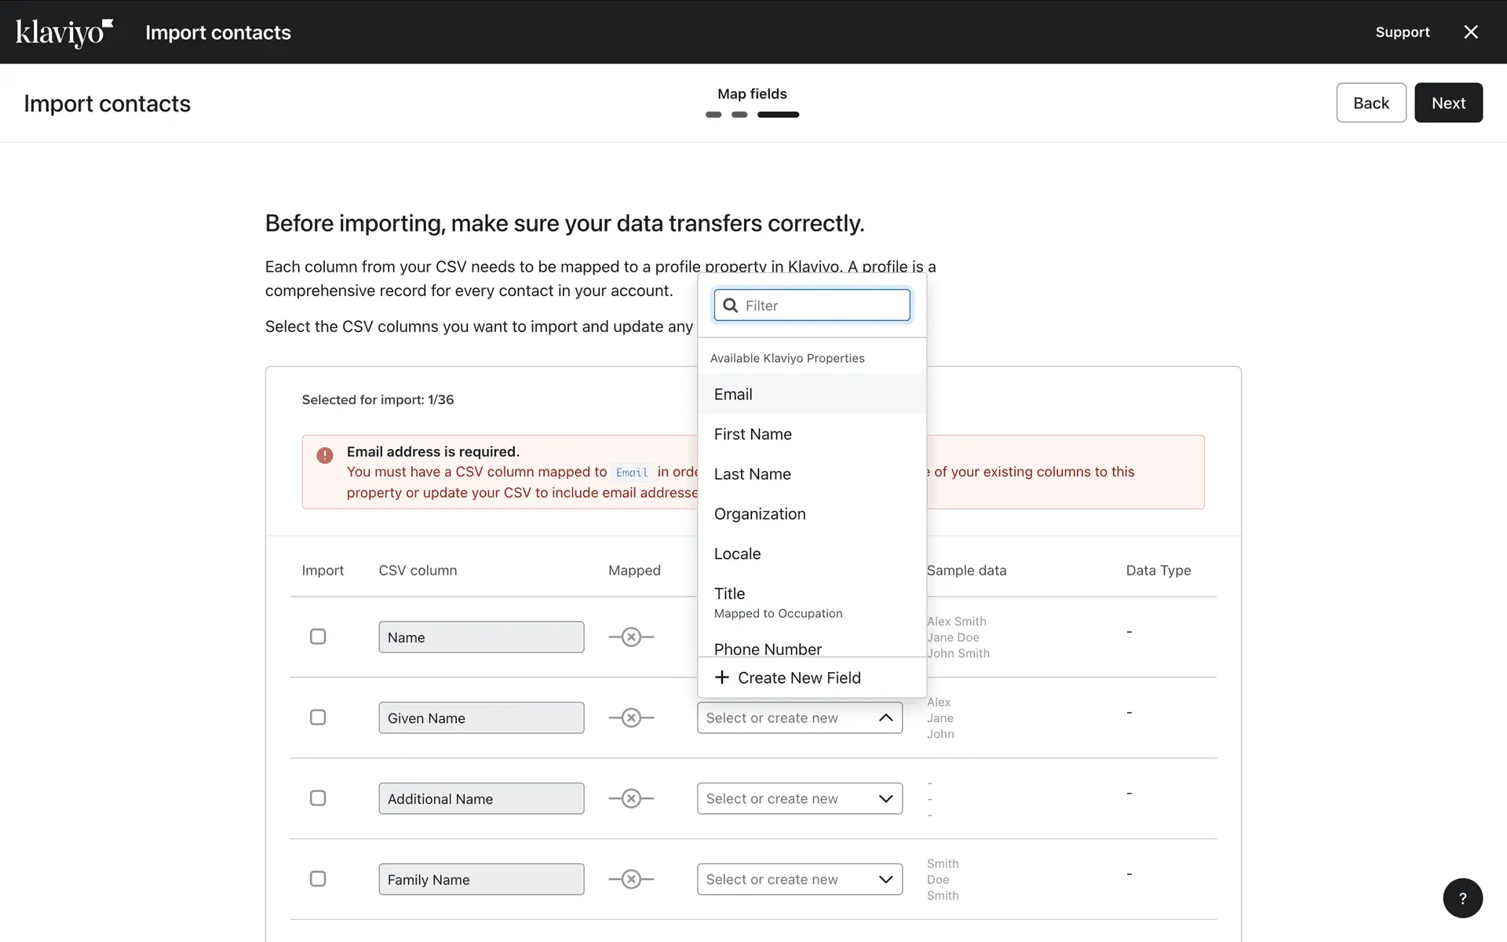Enable import for Given Name column
1507x942 pixels.
(x=318, y=717)
